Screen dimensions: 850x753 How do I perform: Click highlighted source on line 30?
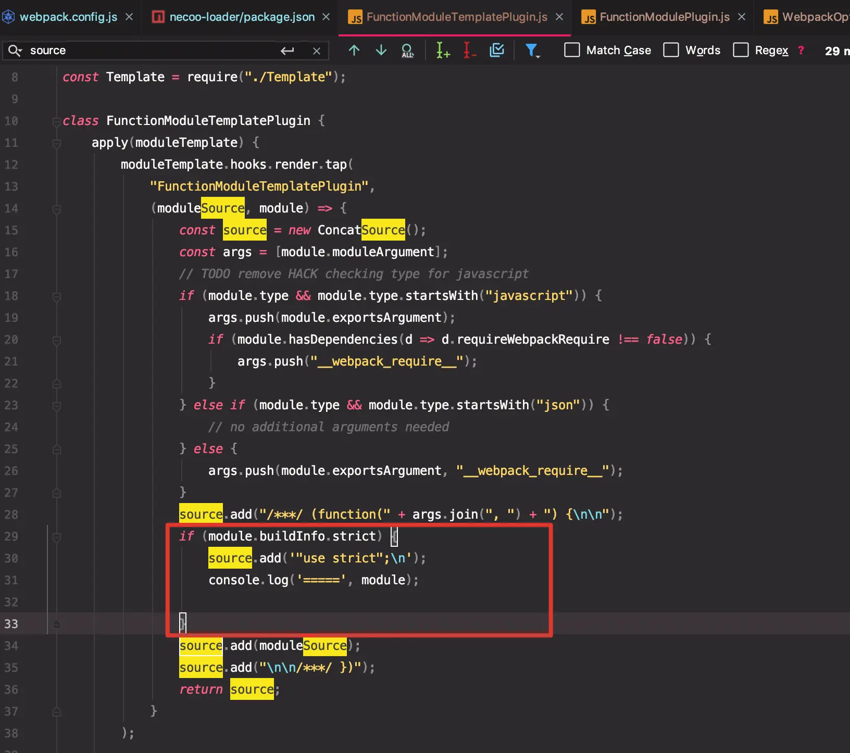click(230, 558)
